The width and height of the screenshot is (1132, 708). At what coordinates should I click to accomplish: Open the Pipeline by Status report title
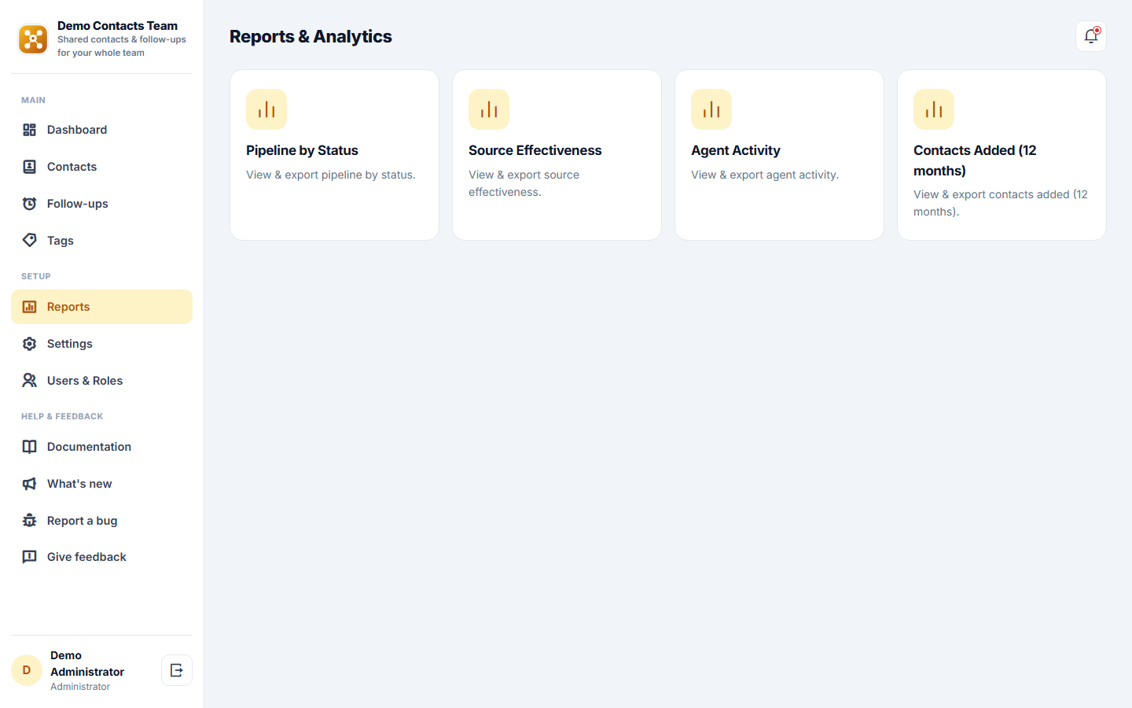click(x=302, y=150)
